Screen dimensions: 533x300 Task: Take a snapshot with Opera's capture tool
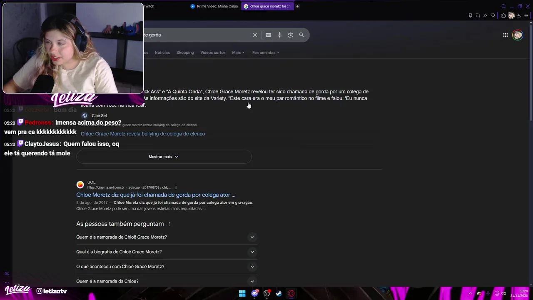pos(478,15)
